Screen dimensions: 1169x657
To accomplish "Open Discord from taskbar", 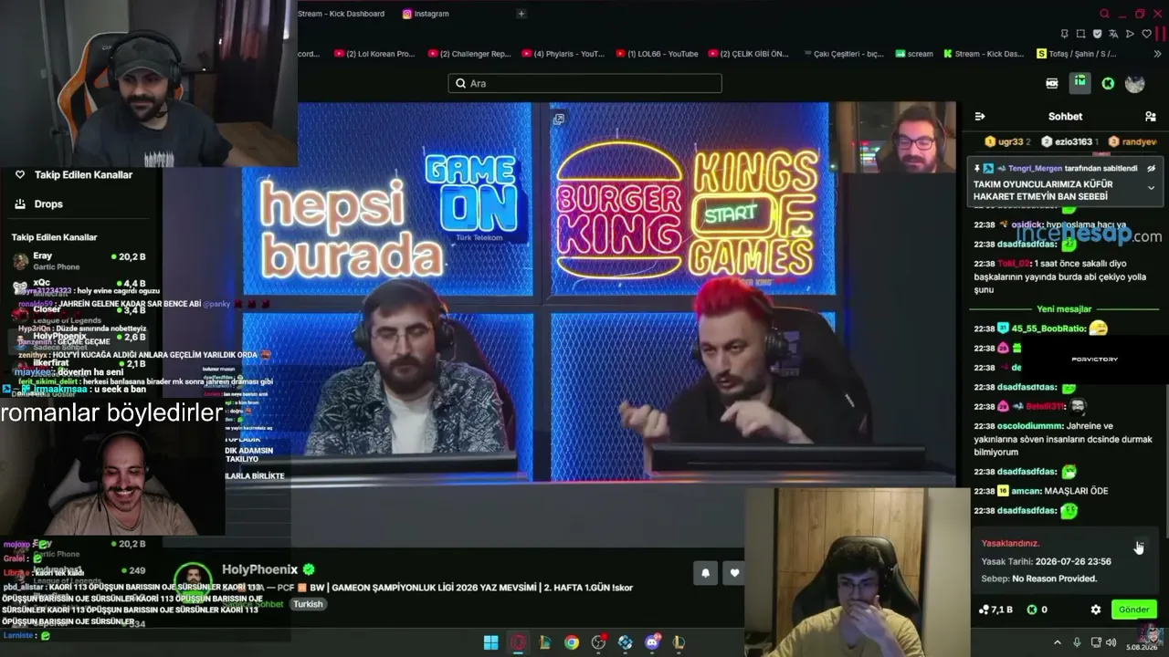I will 652,642.
